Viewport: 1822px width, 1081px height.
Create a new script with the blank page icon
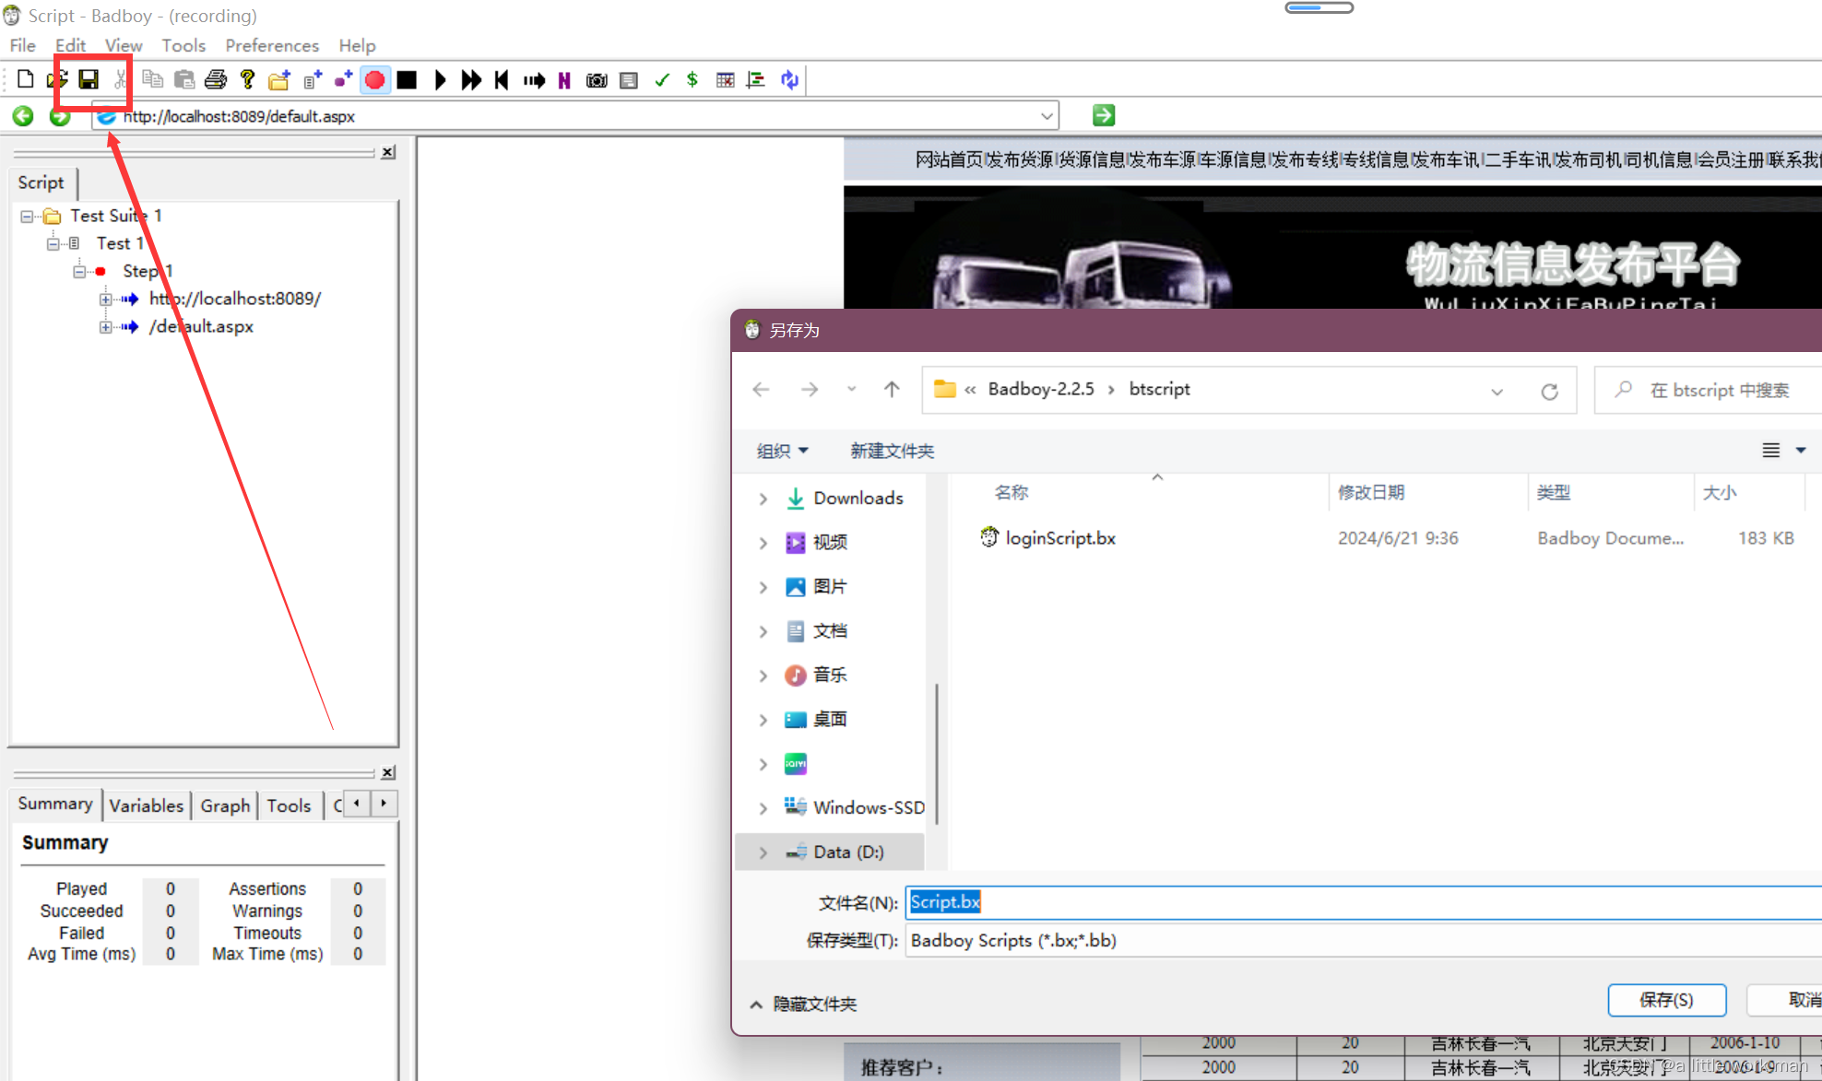pos(25,79)
